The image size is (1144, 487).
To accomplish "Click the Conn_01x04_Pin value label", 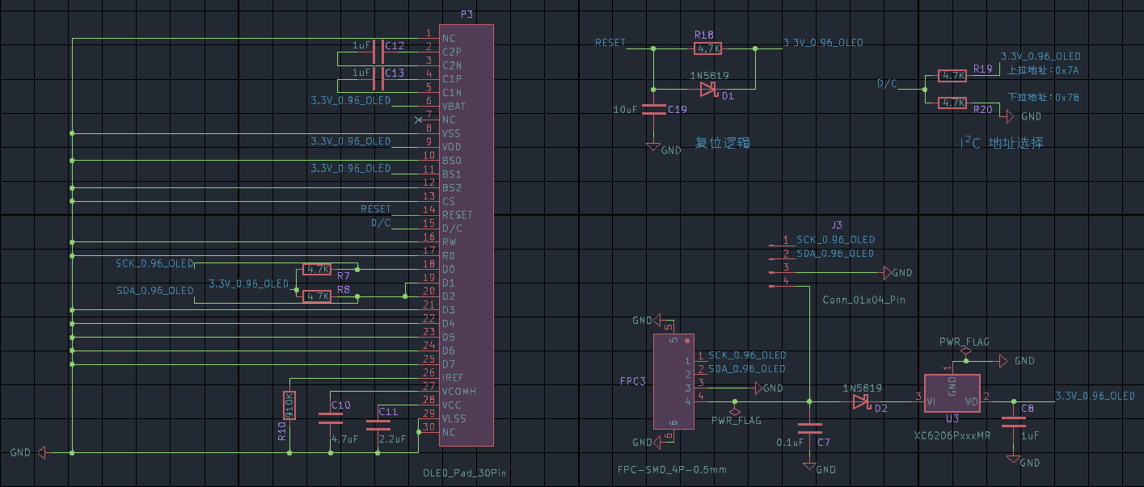I will (x=863, y=300).
